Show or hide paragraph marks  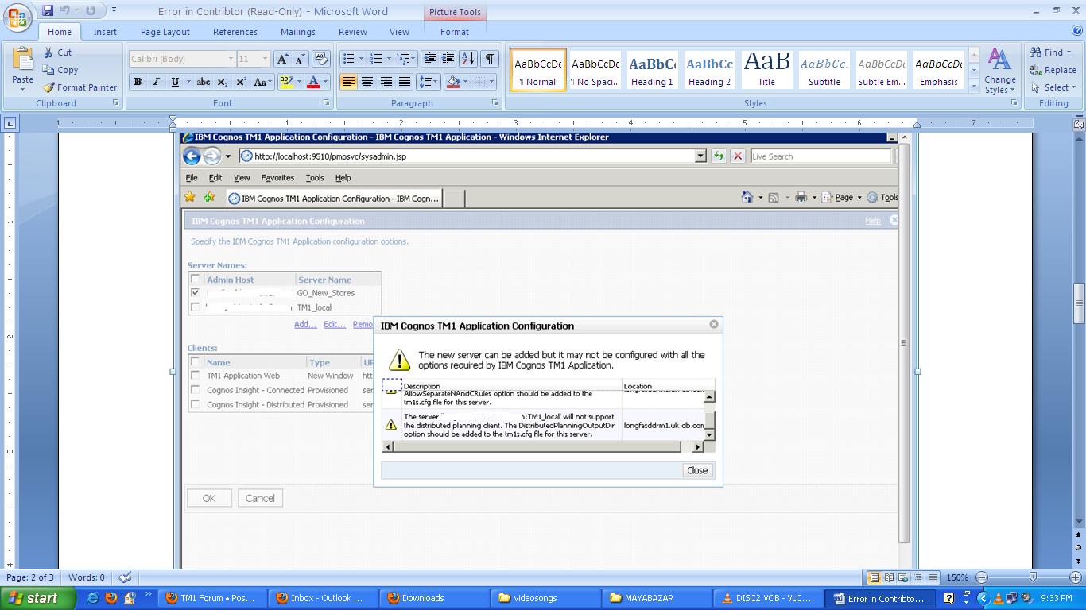tap(490, 59)
